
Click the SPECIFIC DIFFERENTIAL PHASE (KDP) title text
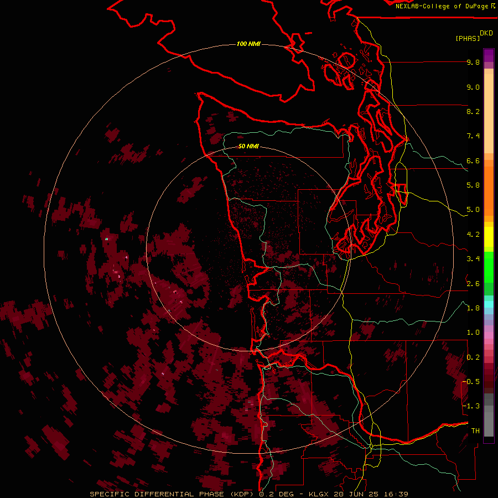click(x=172, y=494)
